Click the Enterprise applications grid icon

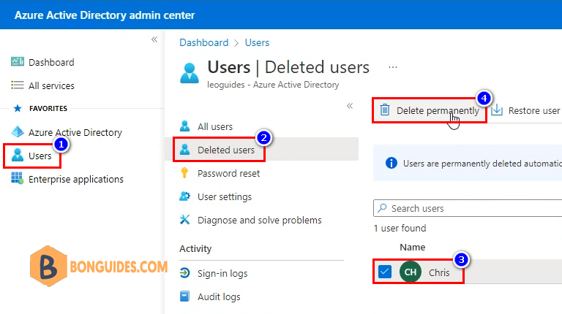pyautogui.click(x=18, y=178)
